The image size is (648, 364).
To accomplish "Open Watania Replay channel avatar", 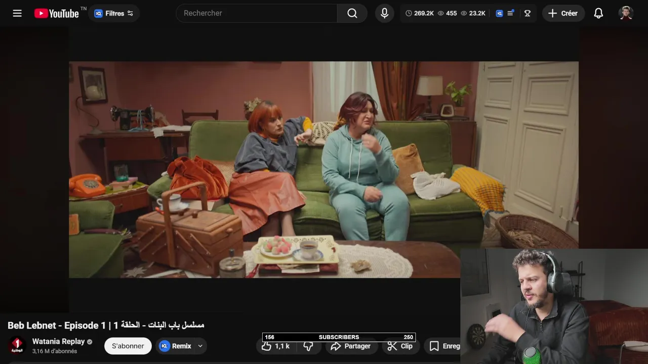I will point(17,346).
